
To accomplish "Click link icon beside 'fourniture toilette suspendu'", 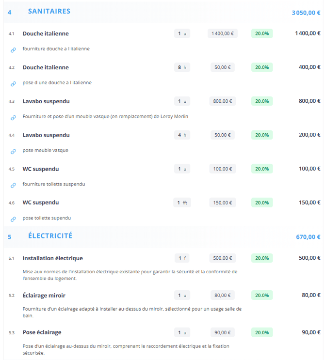I will pos(13,185).
